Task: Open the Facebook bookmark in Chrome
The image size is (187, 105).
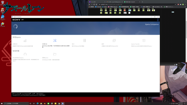Action: pyautogui.click(x=98, y=7)
